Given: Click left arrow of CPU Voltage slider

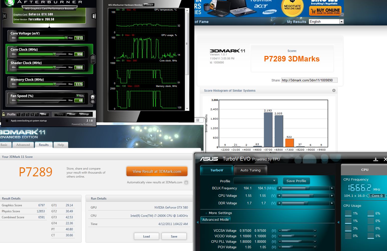Looking at the screenshot, I should [279, 196].
